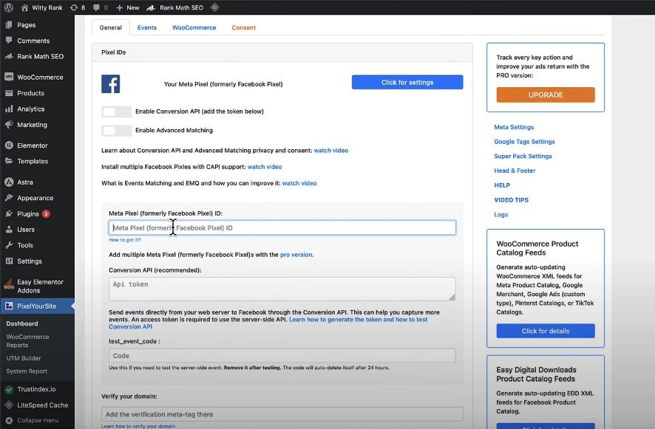Click the plus New icon in admin bar
This screenshot has width=655, height=429.
[x=120, y=7]
